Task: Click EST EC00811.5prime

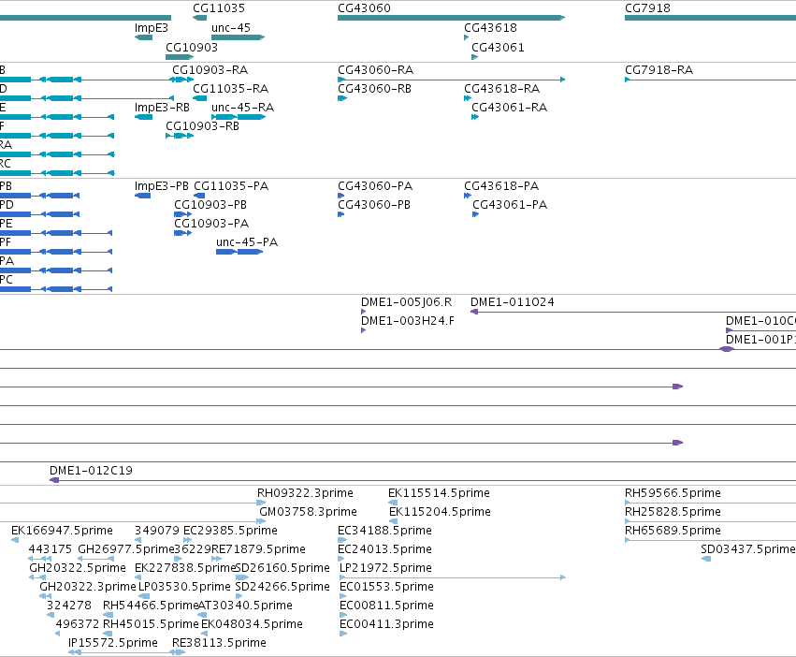Action: 386,606
